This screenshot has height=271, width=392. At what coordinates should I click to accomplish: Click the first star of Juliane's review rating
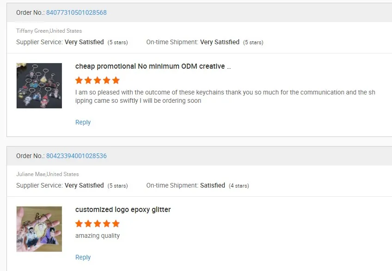coord(79,224)
